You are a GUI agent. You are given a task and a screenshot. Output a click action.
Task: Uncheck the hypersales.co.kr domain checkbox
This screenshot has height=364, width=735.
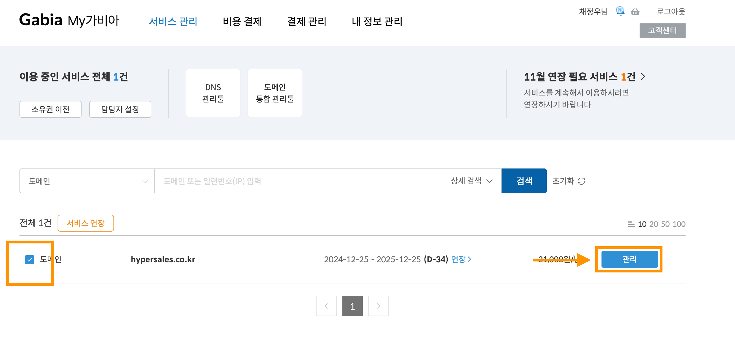[x=30, y=259]
